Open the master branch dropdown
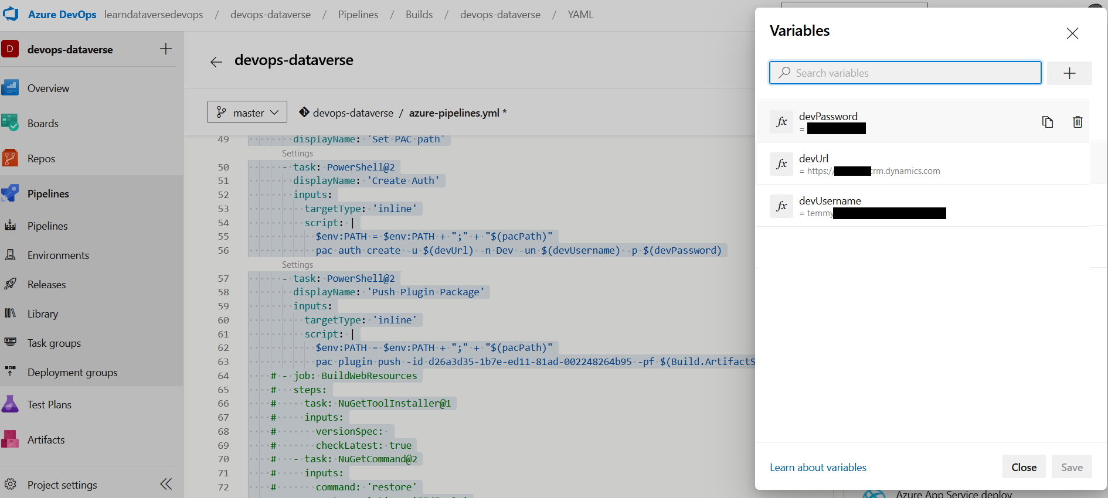The height and width of the screenshot is (498, 1108). point(247,112)
